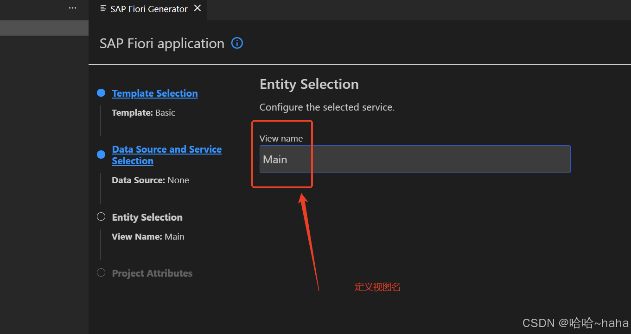This screenshot has height=334, width=631.
Task: Click the Template Selection step bullet
Action: click(101, 93)
